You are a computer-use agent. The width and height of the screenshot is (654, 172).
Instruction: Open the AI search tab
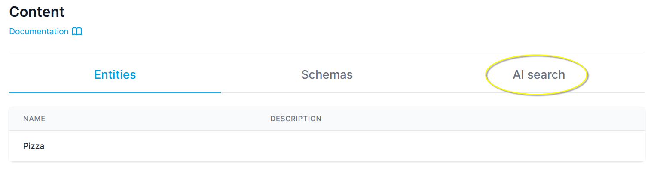tap(539, 75)
